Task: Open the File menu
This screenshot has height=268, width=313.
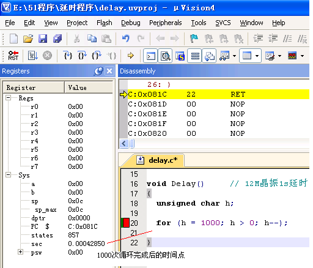Action: [x=10, y=23]
